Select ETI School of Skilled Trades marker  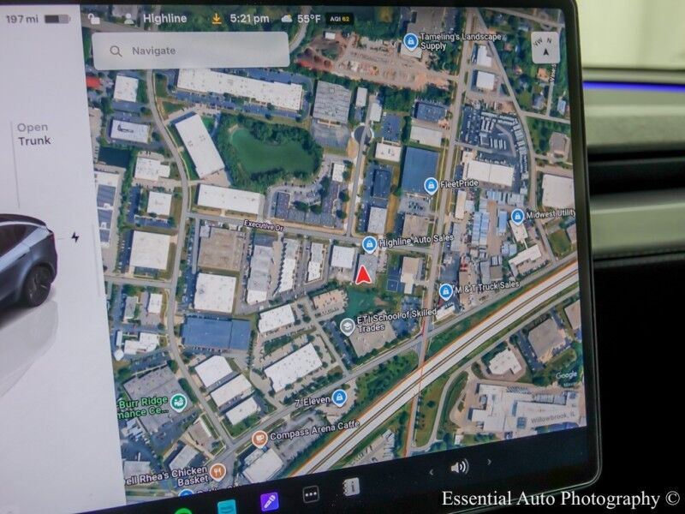point(347,326)
